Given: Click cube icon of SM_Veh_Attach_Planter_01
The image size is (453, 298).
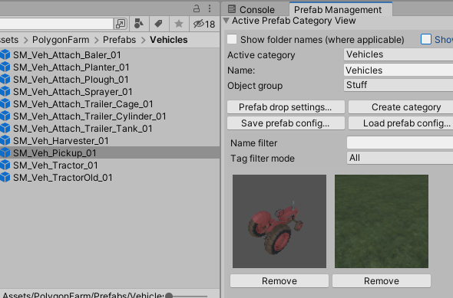Looking at the screenshot, I should tap(5, 67).
